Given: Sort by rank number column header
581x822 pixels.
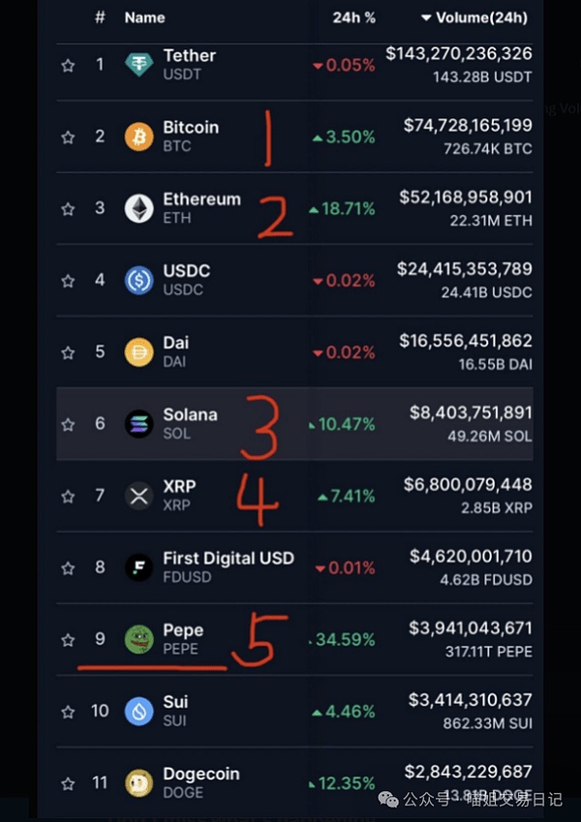Looking at the screenshot, I should coord(100,18).
